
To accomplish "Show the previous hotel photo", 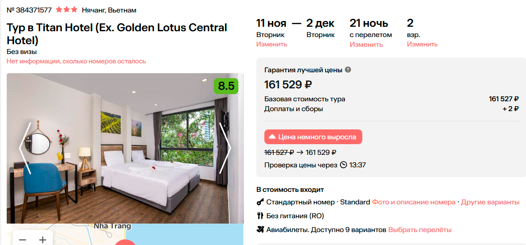I will click(x=25, y=148).
